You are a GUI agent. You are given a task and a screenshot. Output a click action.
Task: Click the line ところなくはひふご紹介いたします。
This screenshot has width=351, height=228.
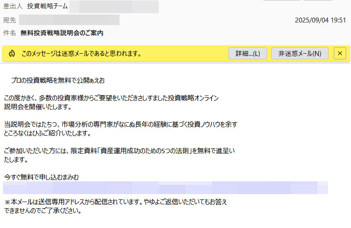coord(48,133)
